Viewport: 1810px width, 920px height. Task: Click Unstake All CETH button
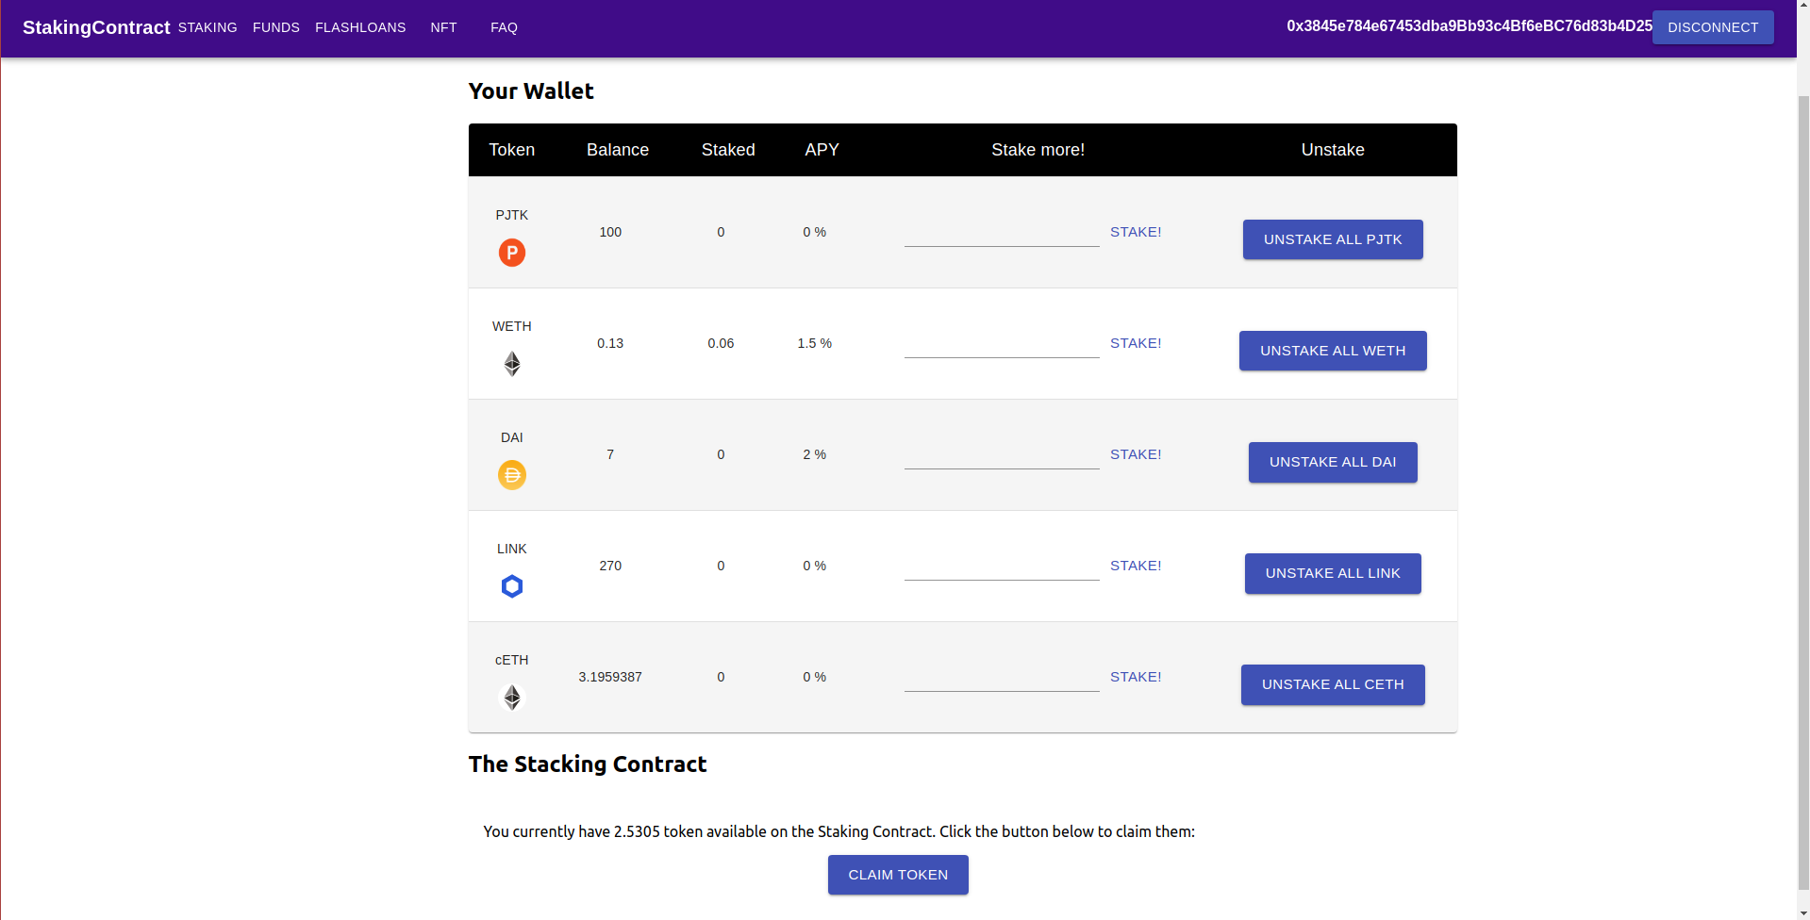click(1332, 684)
